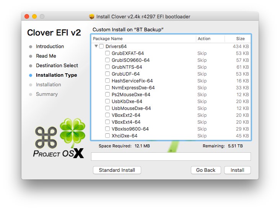
Task: Toggle the UsbMouseDxe-64 checkbox
Action: click(107, 108)
